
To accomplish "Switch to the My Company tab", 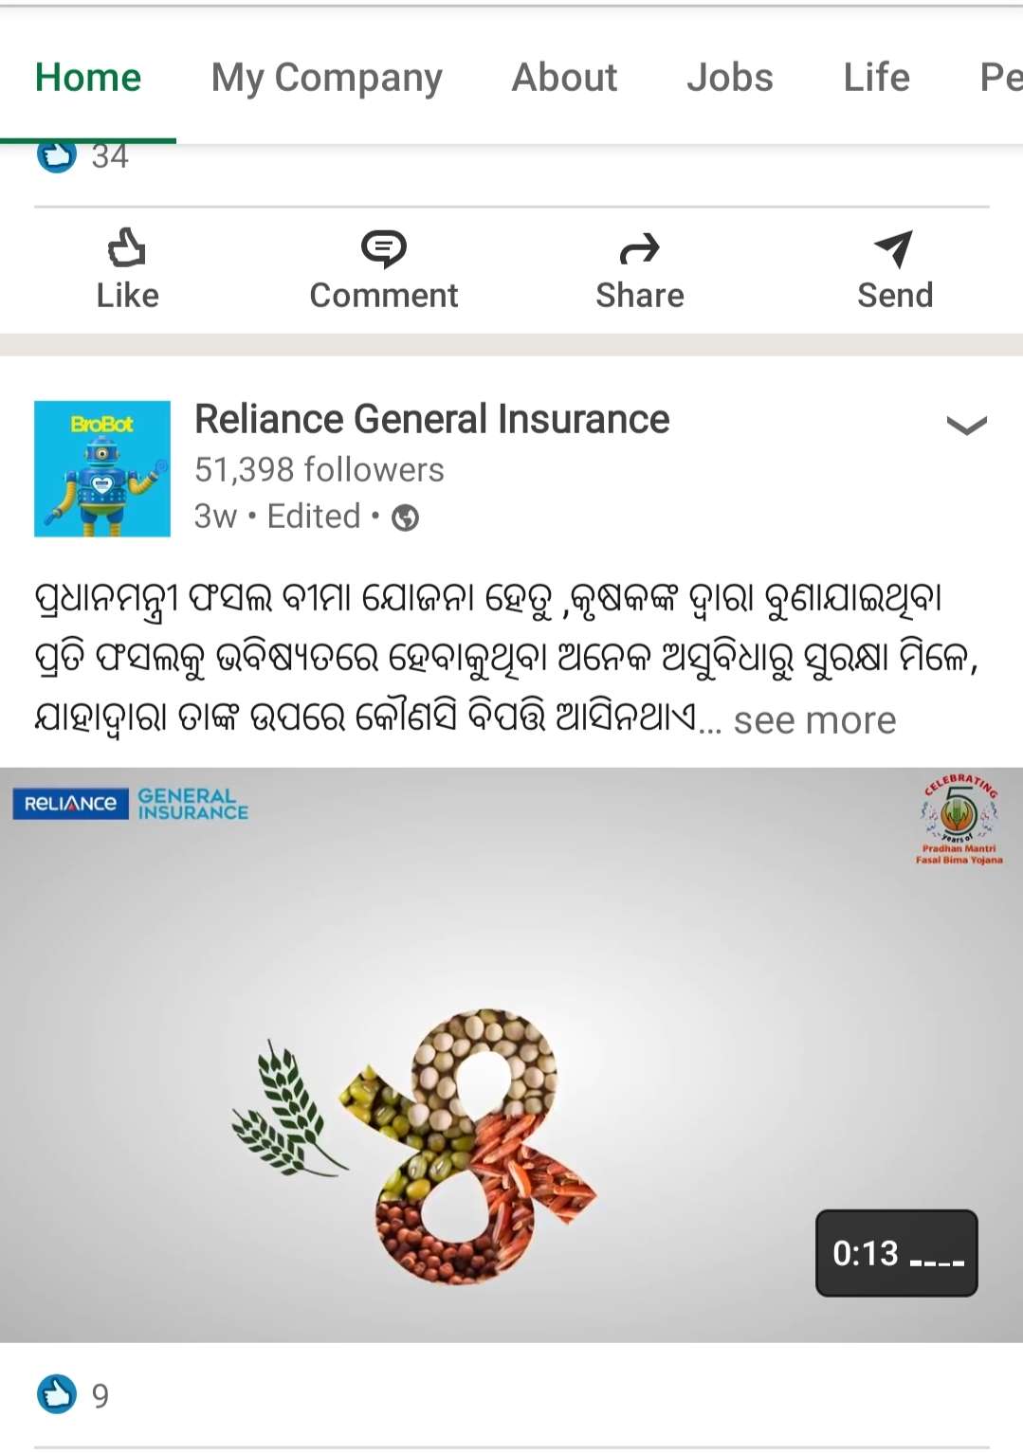I will coord(327,78).
